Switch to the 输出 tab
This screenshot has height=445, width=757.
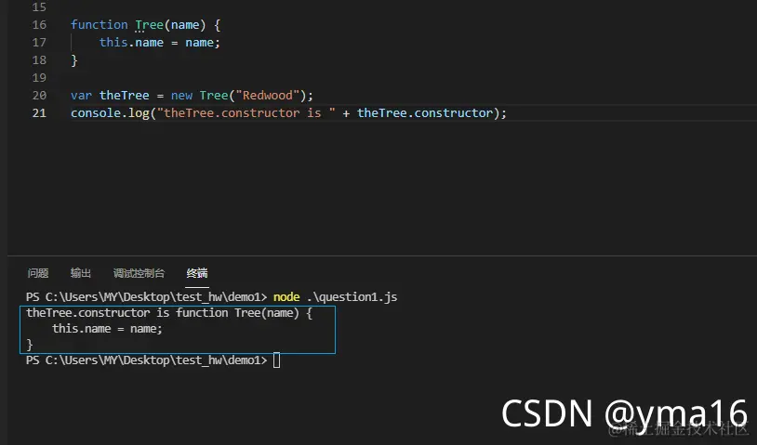tap(81, 273)
